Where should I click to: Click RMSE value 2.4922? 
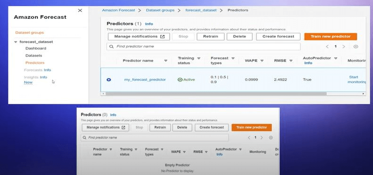click(x=280, y=80)
